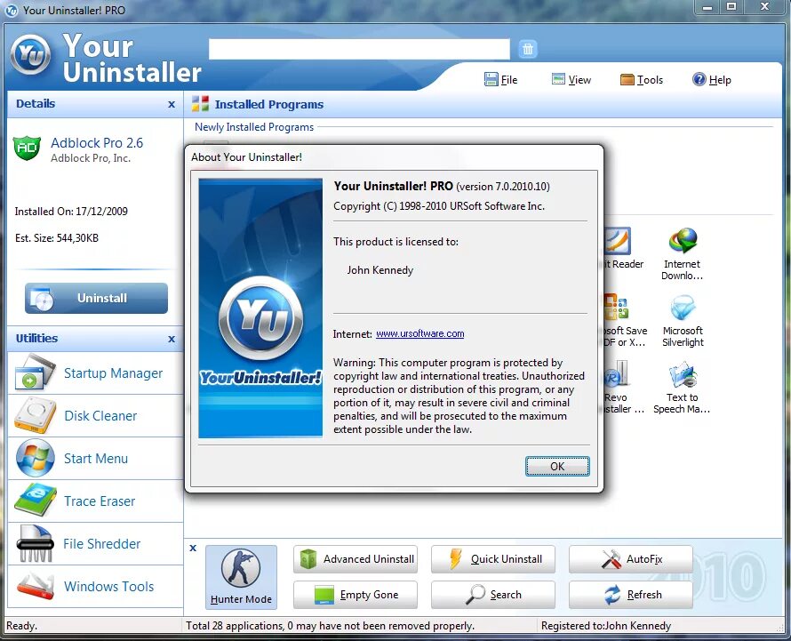The image size is (791, 641).
Task: Close the bottom toolbar with x
Action: (x=193, y=549)
